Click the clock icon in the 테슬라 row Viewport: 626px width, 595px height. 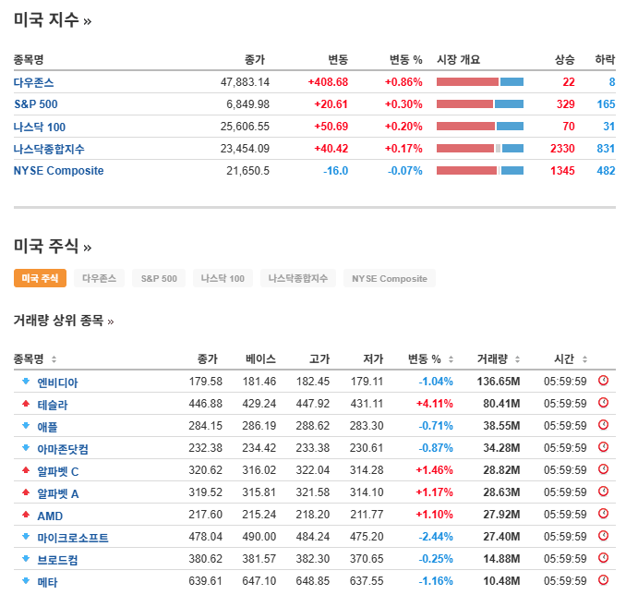603,403
